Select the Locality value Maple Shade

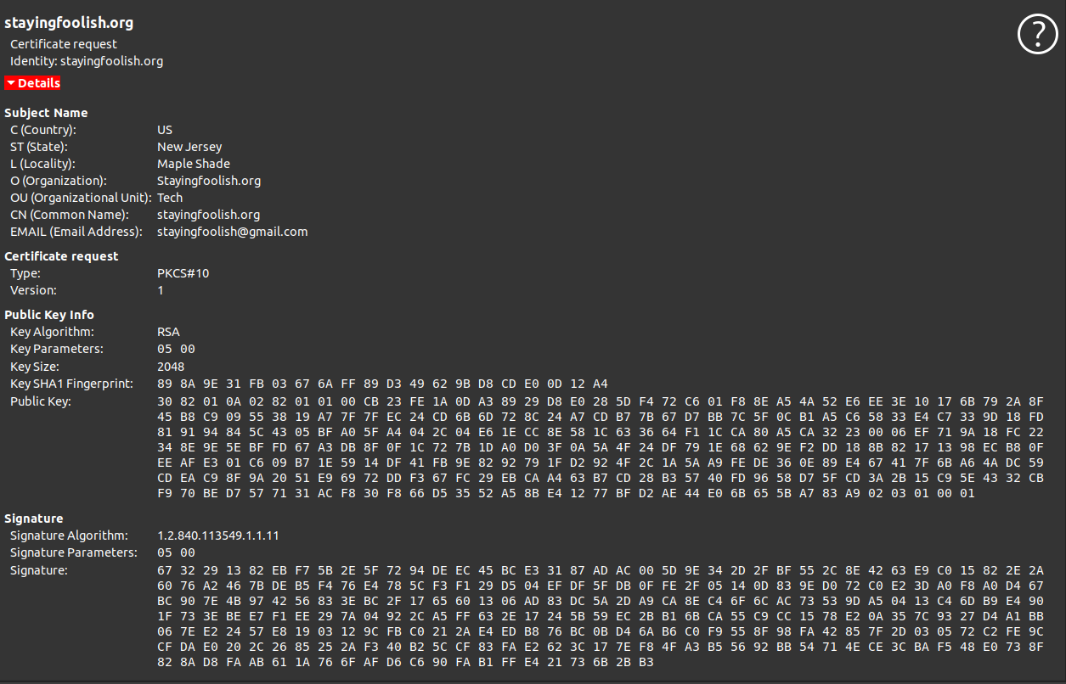coord(194,164)
